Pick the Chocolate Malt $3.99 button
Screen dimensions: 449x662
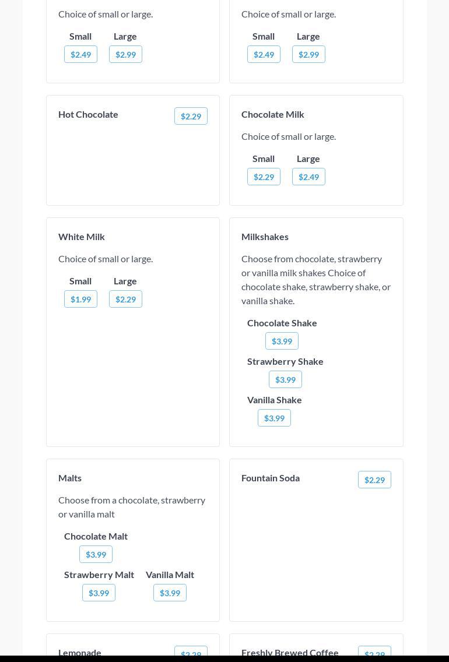(96, 554)
